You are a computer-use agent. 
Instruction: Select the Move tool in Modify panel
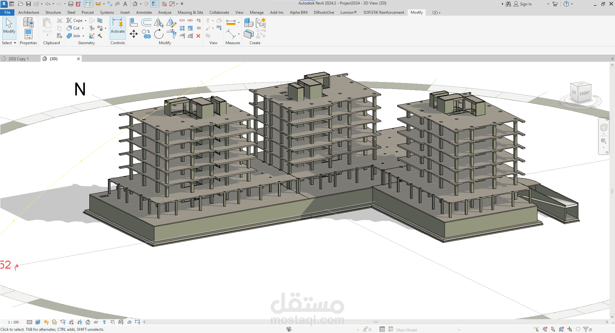coord(134,34)
